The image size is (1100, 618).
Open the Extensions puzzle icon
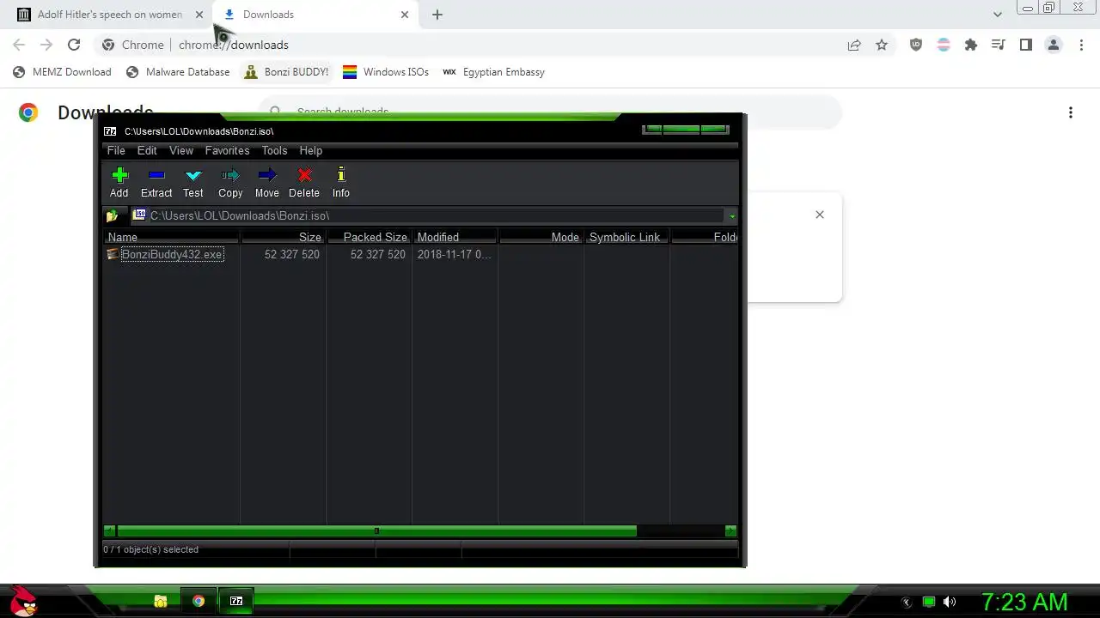pos(971,45)
